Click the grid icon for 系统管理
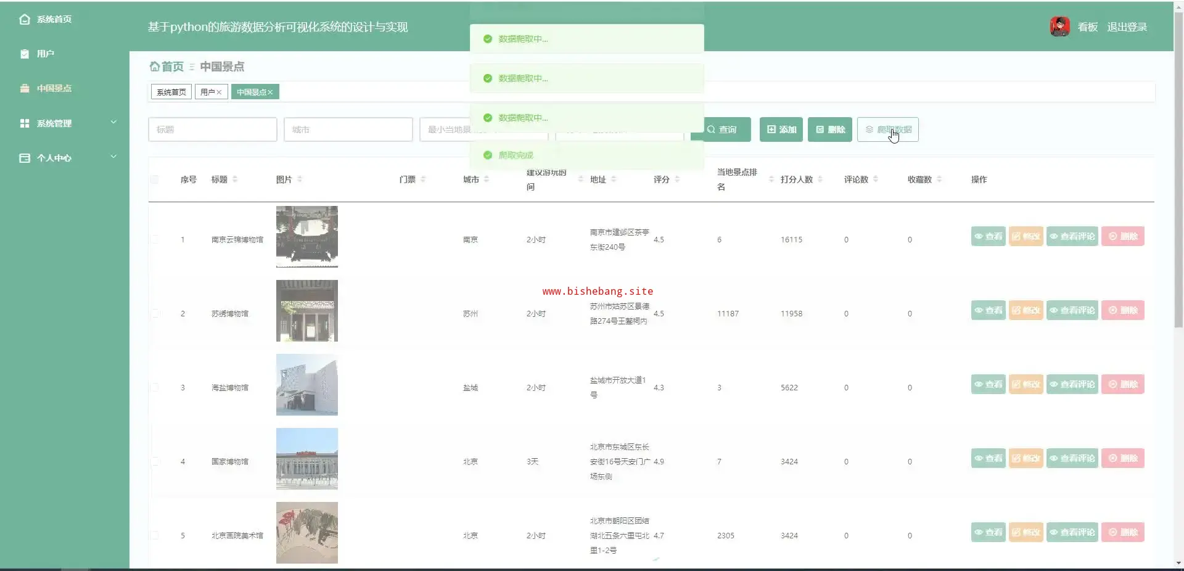The image size is (1184, 571). (25, 123)
